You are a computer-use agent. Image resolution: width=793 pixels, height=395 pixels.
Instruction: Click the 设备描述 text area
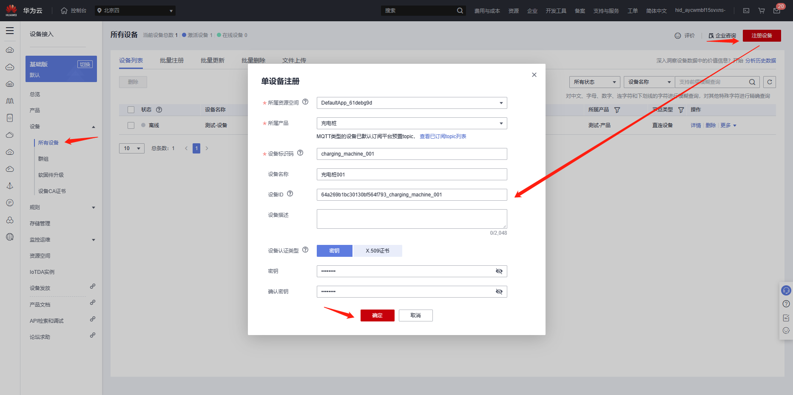(412, 219)
